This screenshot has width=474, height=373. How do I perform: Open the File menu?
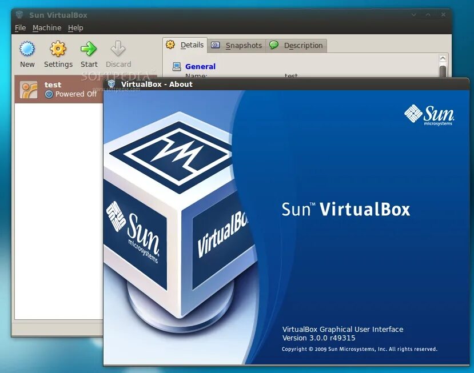pos(20,28)
